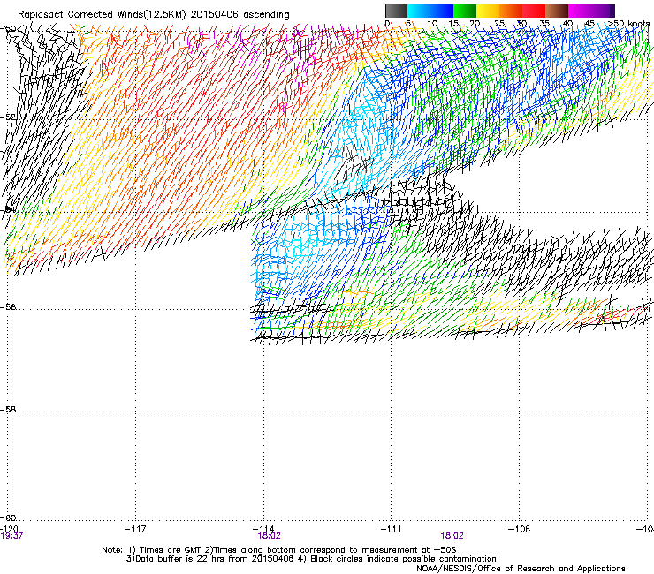Choose the magenta 40-45 knots legend segment
Viewport: 654px width, 574px height.
pos(580,11)
